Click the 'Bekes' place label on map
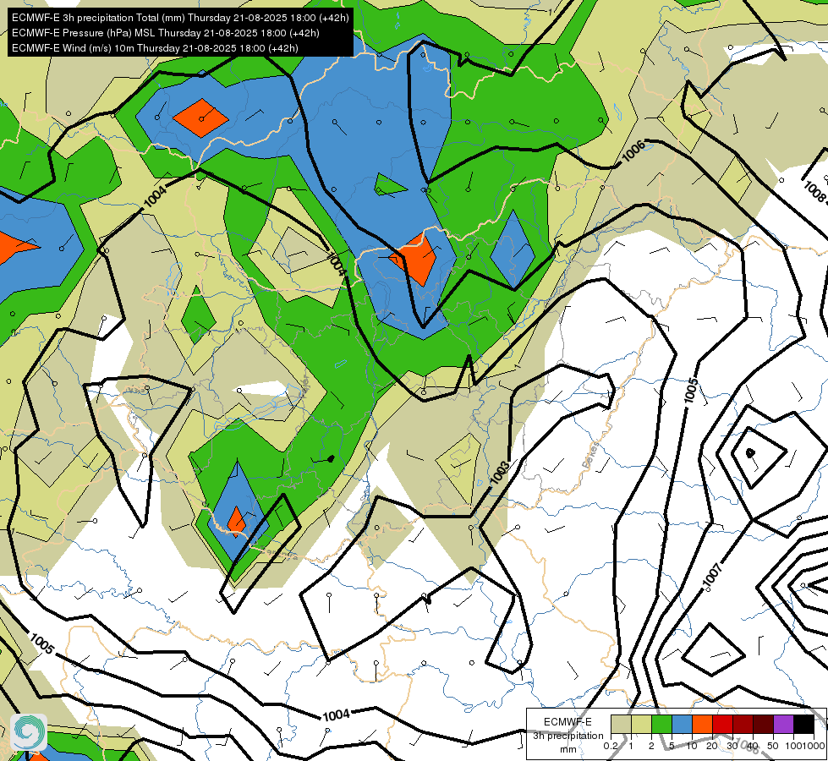The height and width of the screenshot is (761, 828). [591, 455]
